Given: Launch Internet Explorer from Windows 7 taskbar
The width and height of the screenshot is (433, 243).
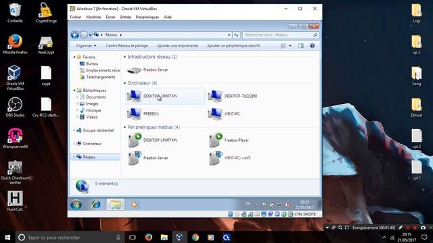Looking at the screenshot, I should (x=96, y=205).
